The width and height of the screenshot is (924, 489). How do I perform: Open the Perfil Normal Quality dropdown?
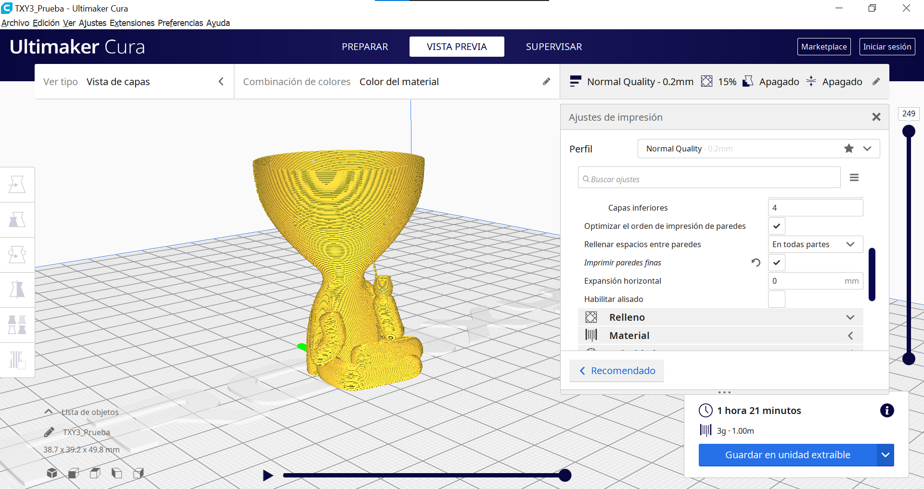click(758, 149)
